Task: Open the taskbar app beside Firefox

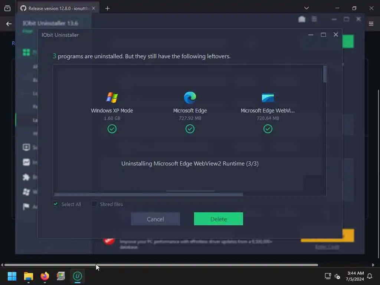Action: (x=61, y=276)
